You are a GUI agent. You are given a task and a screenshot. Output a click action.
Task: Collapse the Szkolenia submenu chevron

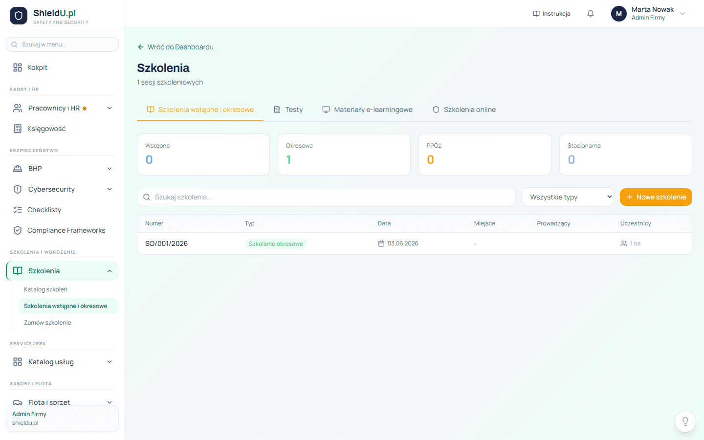pos(110,271)
